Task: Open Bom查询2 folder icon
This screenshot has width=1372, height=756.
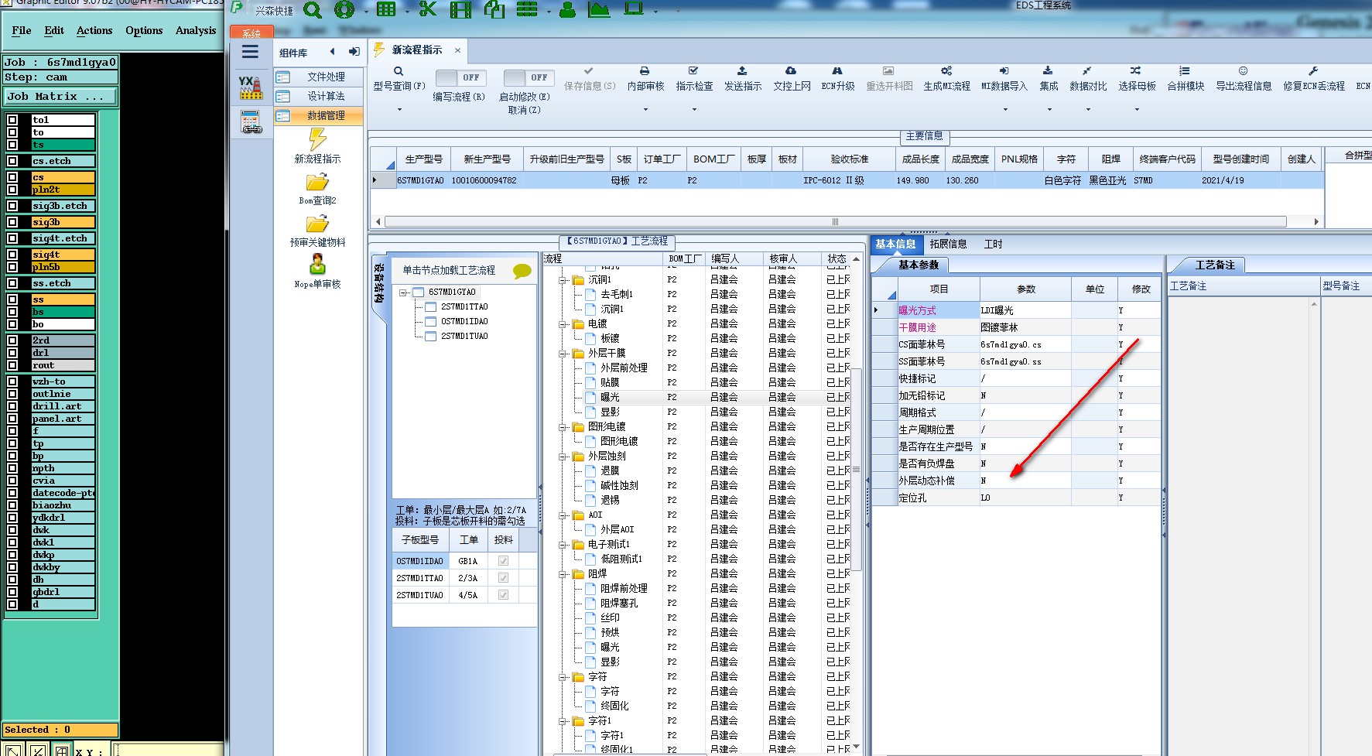Action: [x=317, y=183]
